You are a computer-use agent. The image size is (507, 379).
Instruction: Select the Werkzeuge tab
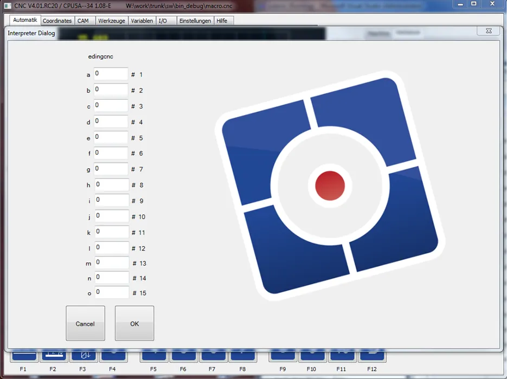point(112,21)
